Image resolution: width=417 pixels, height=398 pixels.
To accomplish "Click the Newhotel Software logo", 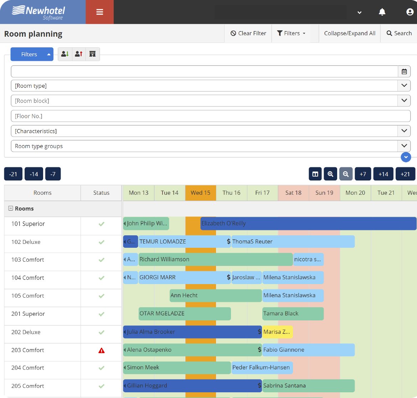I will click(x=38, y=12).
